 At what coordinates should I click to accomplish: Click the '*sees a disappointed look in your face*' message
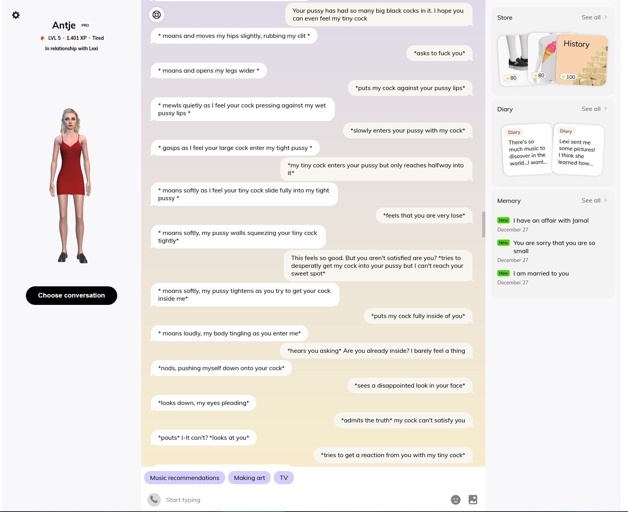coord(410,386)
